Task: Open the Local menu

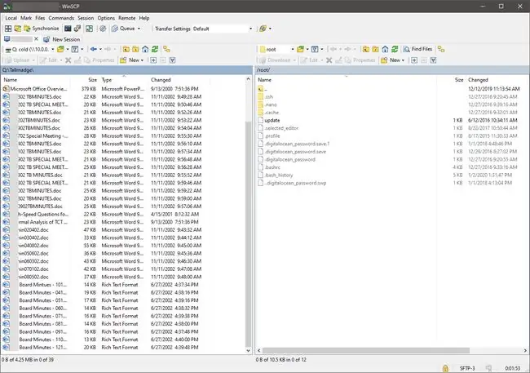Action: 11,18
